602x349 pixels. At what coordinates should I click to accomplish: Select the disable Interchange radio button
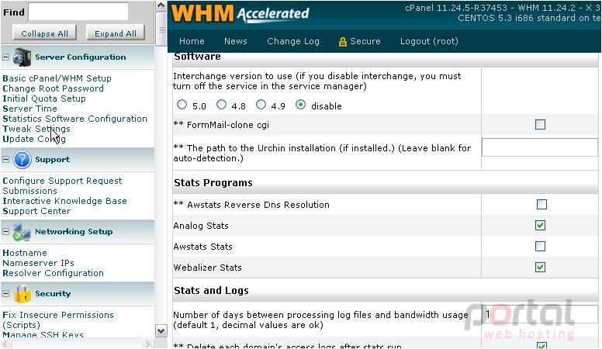tap(301, 105)
